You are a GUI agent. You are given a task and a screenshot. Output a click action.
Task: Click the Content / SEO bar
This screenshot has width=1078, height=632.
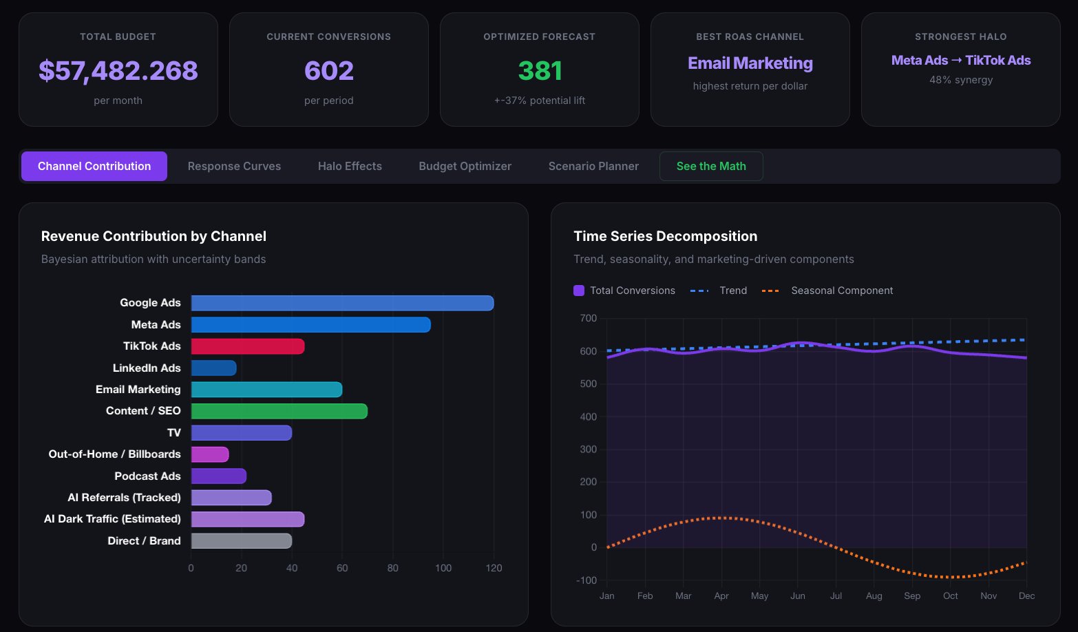[279, 411]
